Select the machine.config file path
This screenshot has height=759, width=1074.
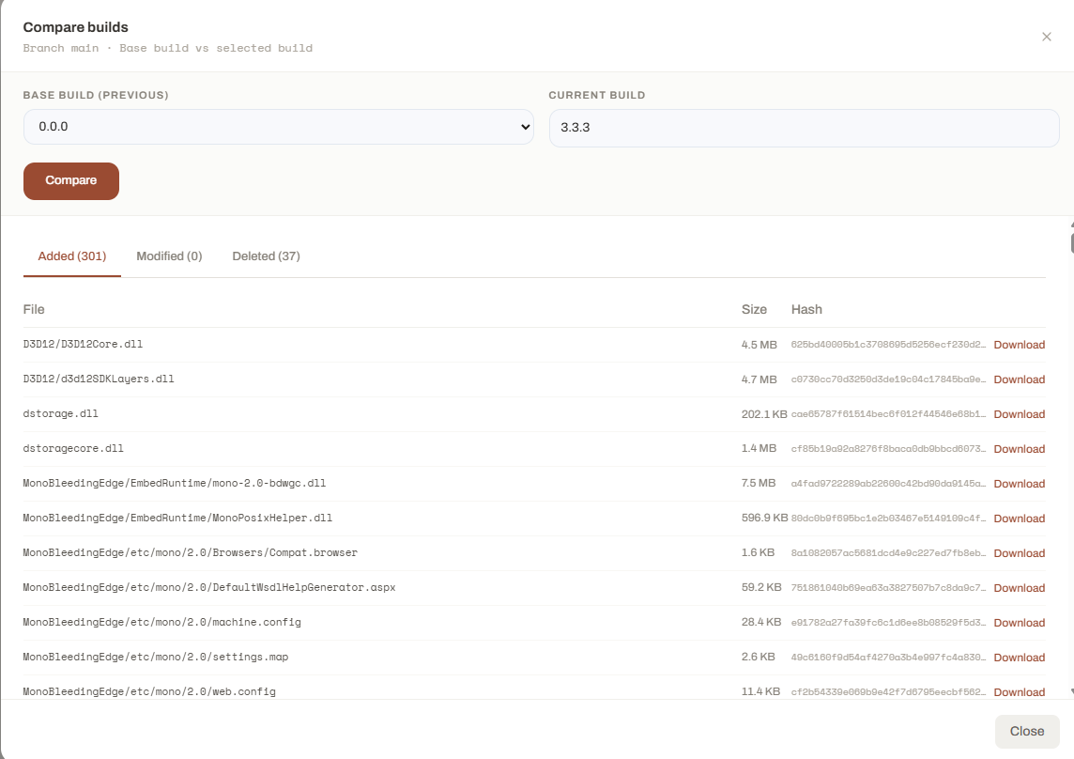(161, 623)
